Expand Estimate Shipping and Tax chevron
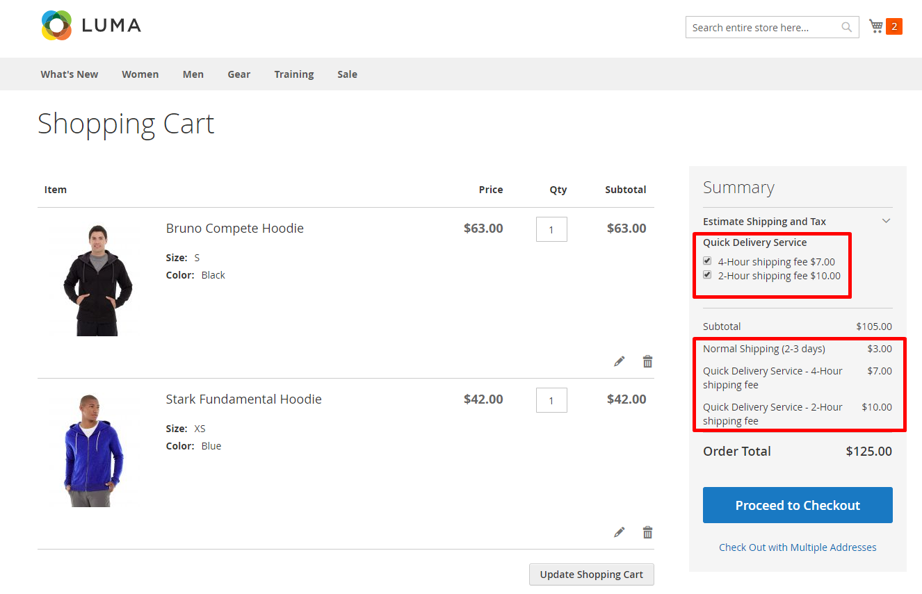The width and height of the screenshot is (922, 594). pos(886,221)
